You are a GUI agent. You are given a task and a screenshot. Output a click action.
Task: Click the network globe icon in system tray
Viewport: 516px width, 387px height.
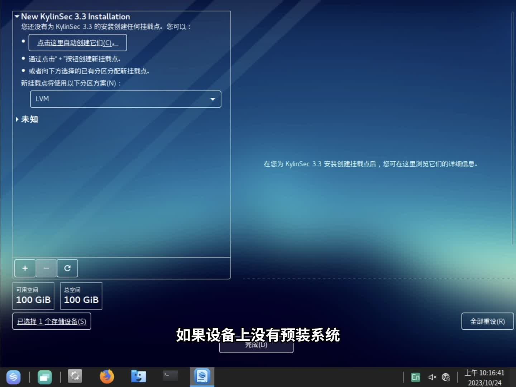tap(446, 377)
